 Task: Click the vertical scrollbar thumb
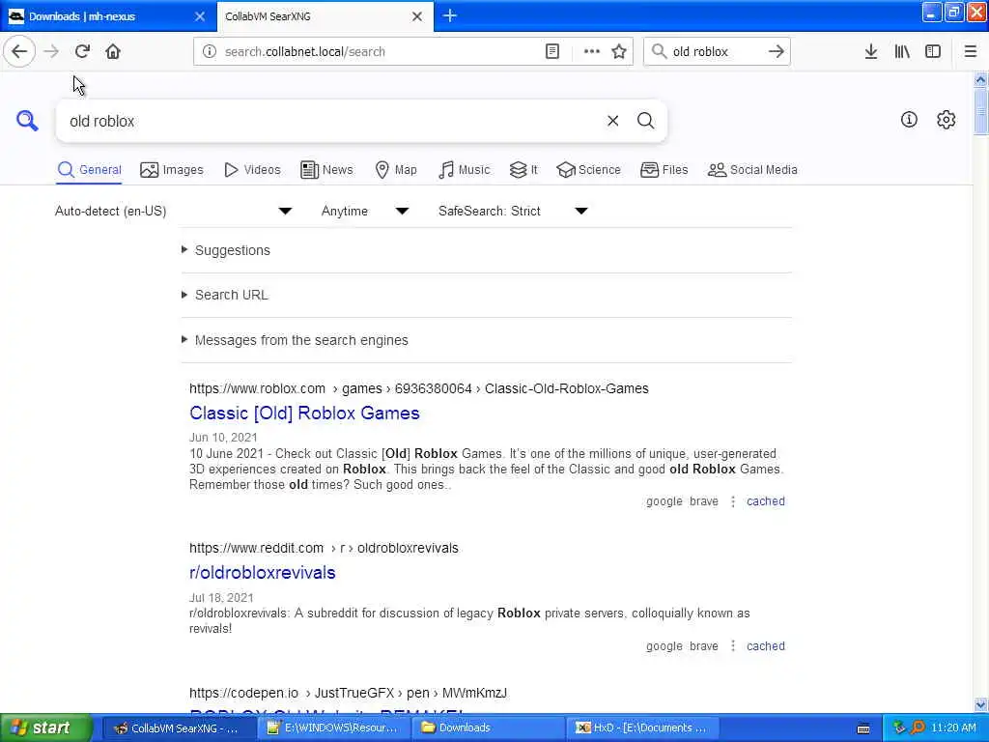tap(981, 112)
